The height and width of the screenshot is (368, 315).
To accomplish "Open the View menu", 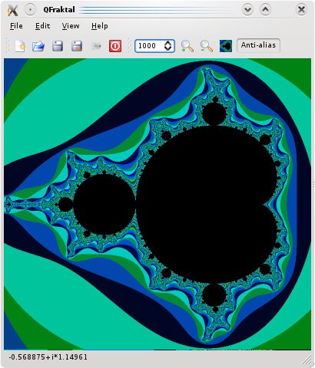I will click(71, 26).
